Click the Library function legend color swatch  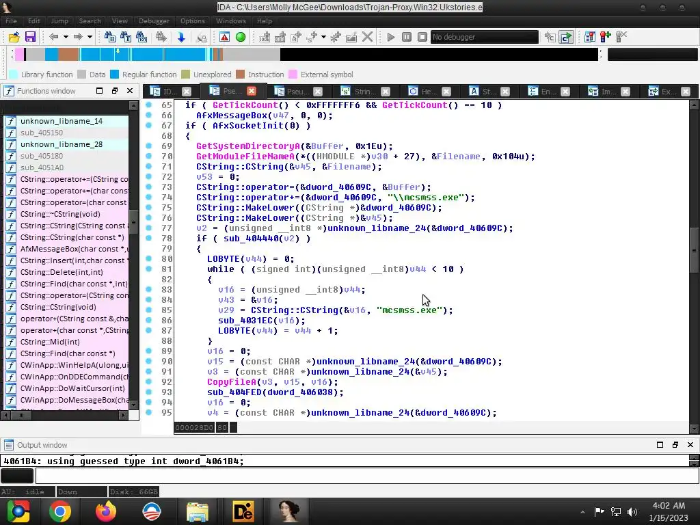[14, 75]
